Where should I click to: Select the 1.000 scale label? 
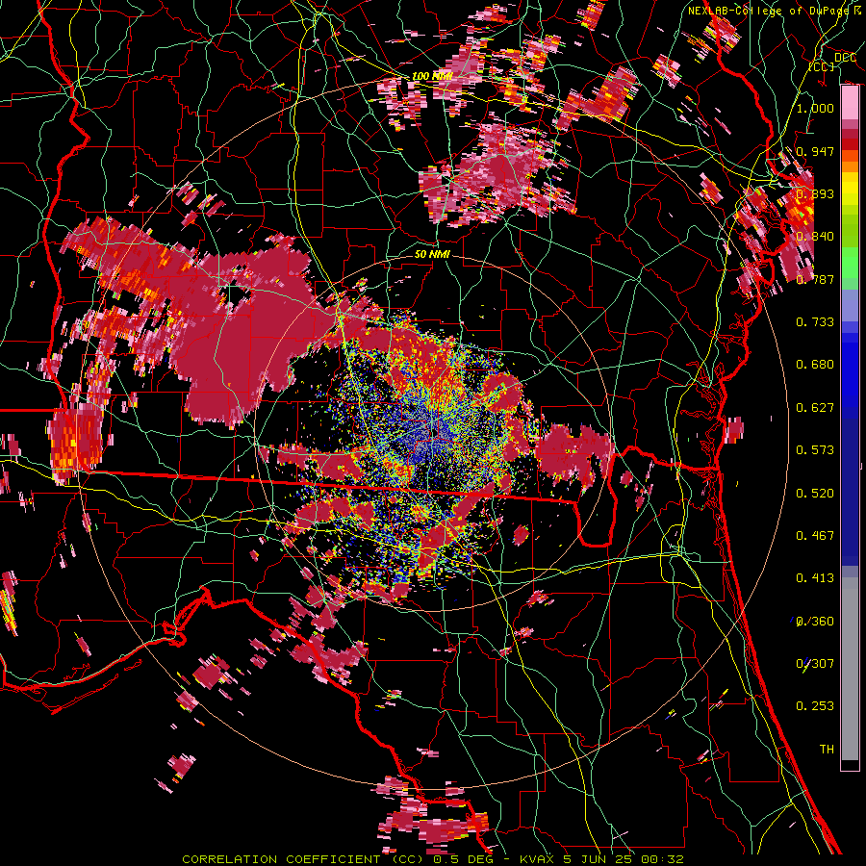(815, 108)
